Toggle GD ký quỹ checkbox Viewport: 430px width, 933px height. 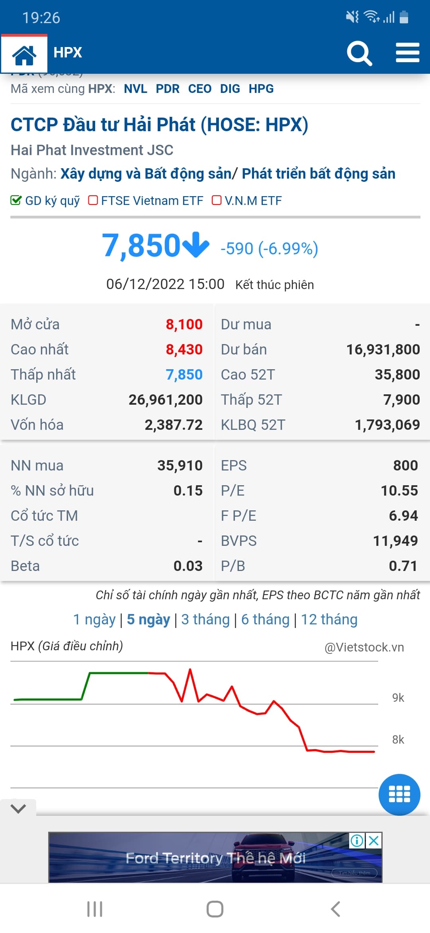click(x=16, y=200)
